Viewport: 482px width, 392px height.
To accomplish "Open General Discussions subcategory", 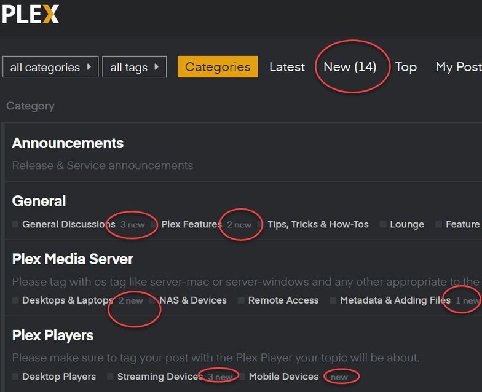I will pyautogui.click(x=69, y=224).
